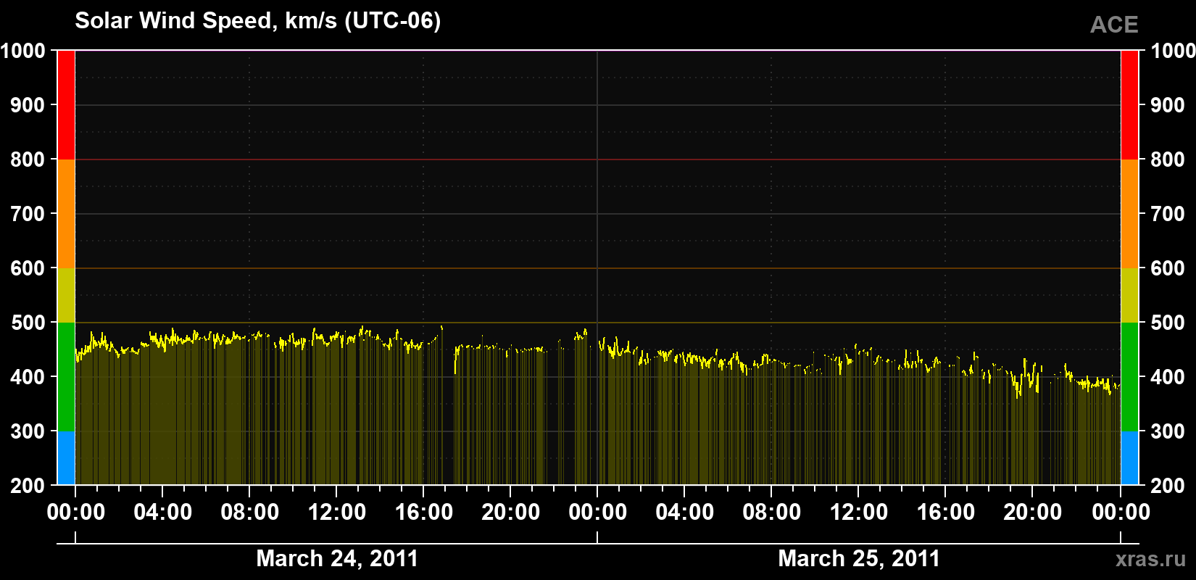1196x580 pixels.
Task: Click the chart title "Solar Wind Speed, km/s (UTC-06)"
Action: tap(257, 21)
